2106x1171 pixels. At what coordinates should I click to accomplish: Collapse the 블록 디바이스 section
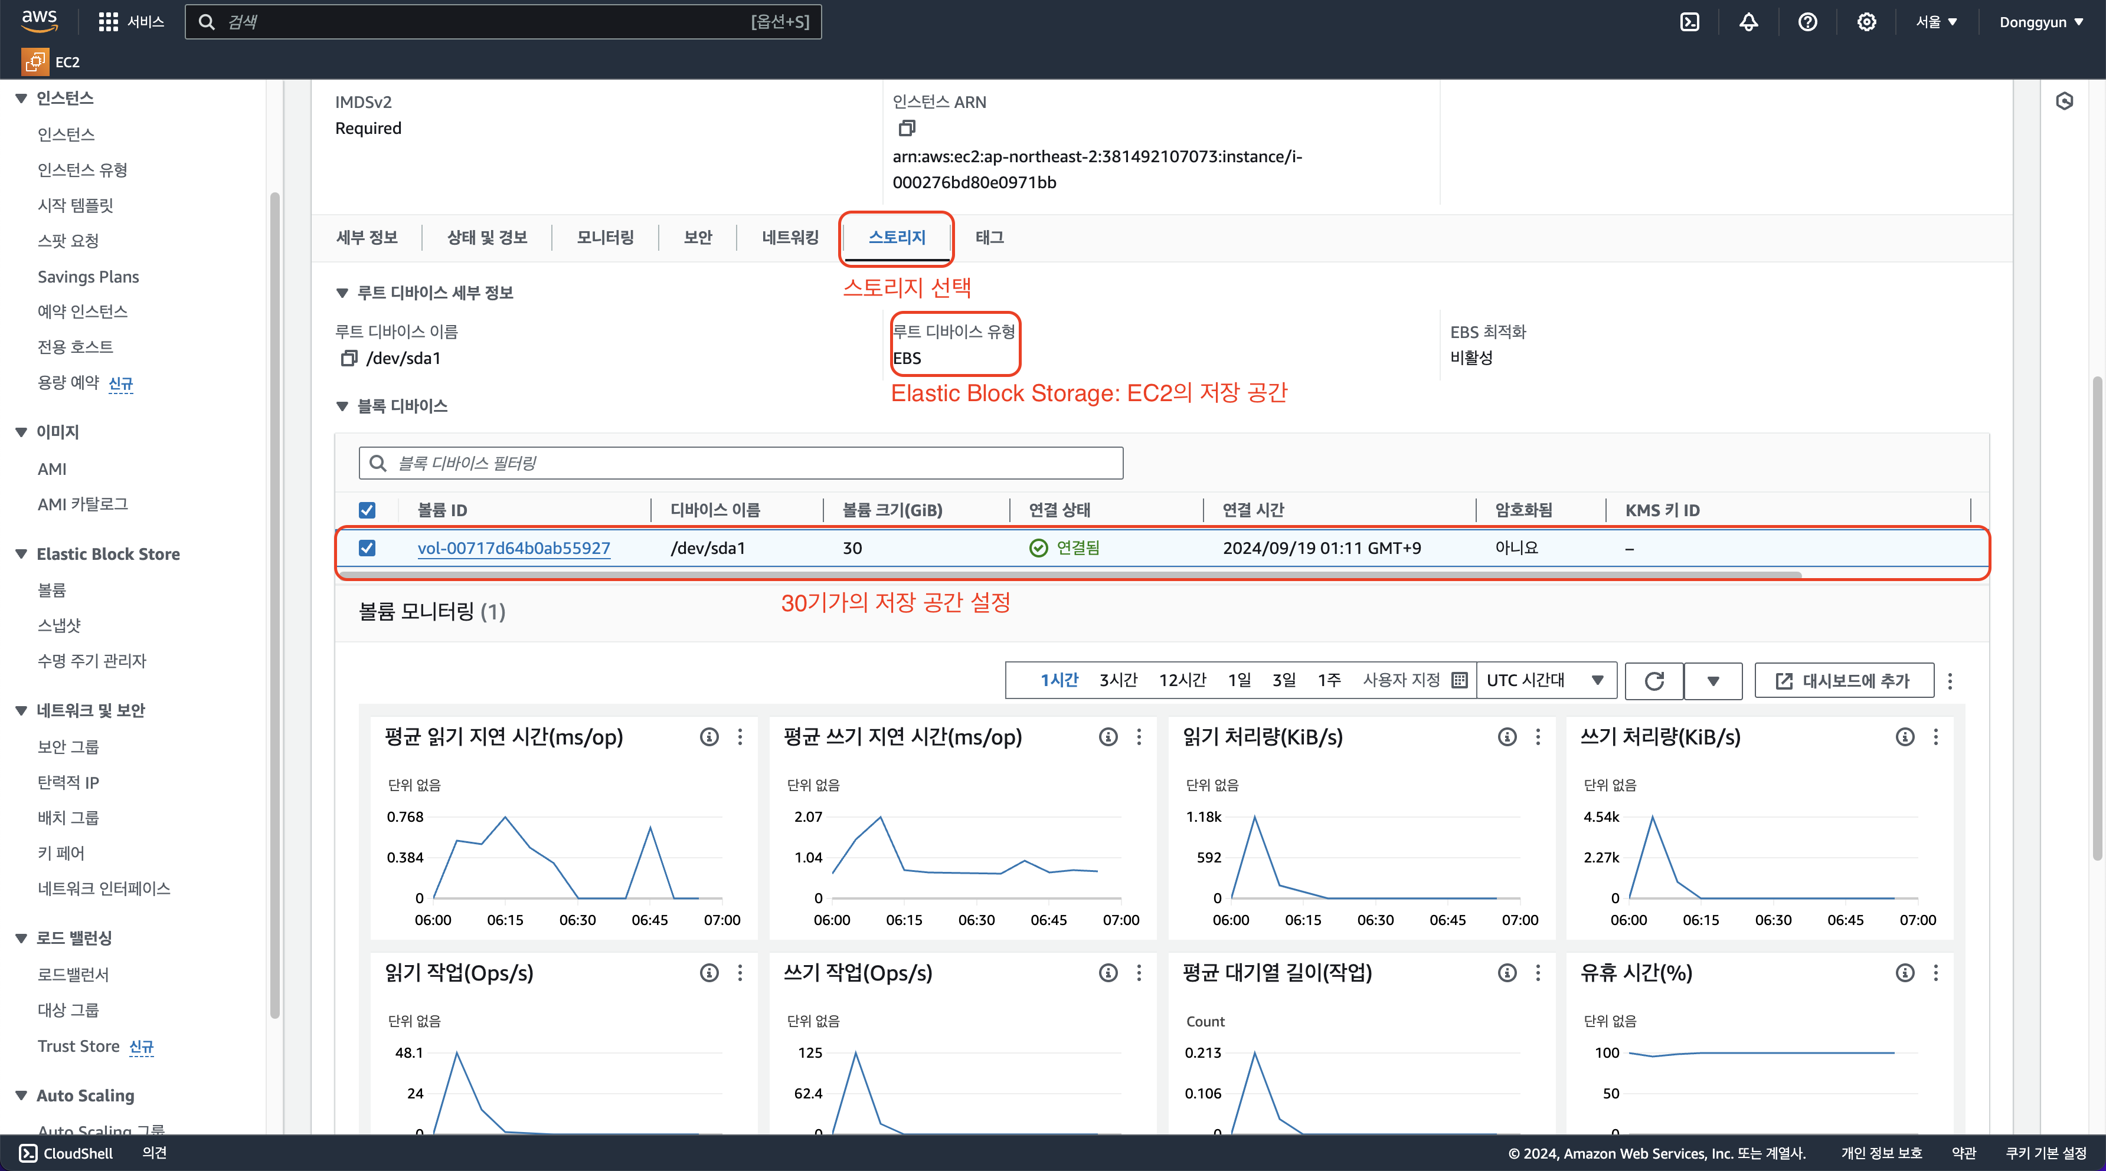pos(342,406)
